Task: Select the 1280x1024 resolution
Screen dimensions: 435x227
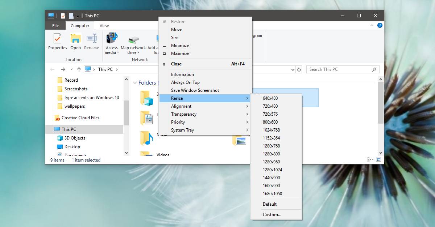Action: [x=272, y=170]
